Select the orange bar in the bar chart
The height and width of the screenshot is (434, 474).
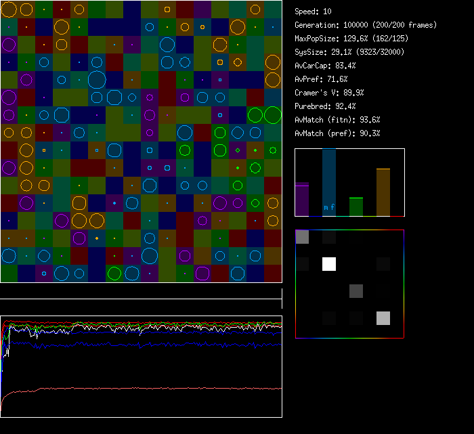383,192
